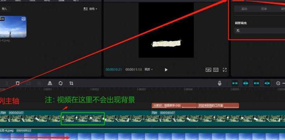Select the mirror flip tool icon
This screenshot has height=140, width=285.
coord(50,83)
